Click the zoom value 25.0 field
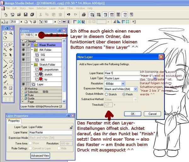The image size is (189, 162). 14,22
